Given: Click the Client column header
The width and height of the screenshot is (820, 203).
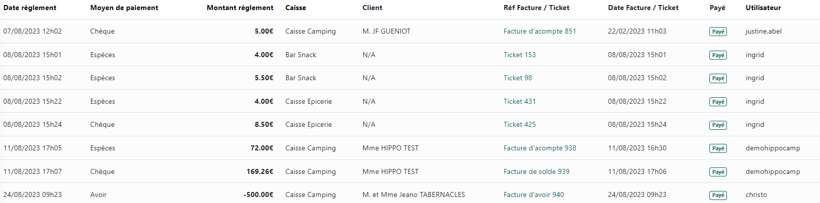Looking at the screenshot, I should tap(372, 8).
